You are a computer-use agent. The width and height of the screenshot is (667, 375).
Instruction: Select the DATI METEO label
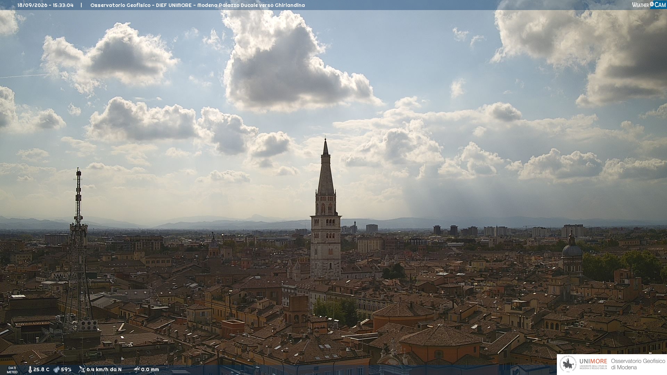12,370
